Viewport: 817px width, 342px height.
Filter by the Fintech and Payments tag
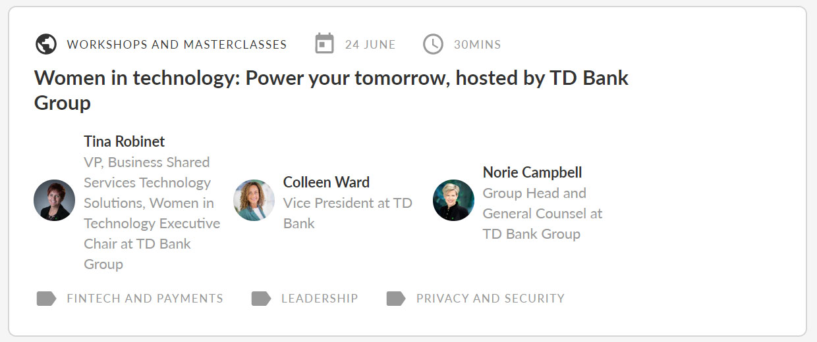(145, 299)
